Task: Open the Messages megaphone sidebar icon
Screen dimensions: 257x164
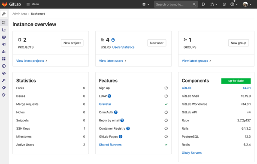Action: click(4, 44)
